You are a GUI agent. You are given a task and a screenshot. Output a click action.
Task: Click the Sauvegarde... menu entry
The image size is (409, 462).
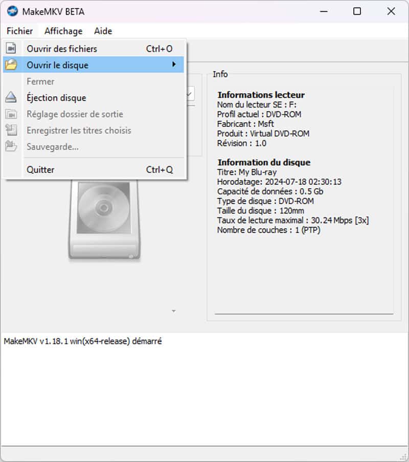(x=94, y=147)
